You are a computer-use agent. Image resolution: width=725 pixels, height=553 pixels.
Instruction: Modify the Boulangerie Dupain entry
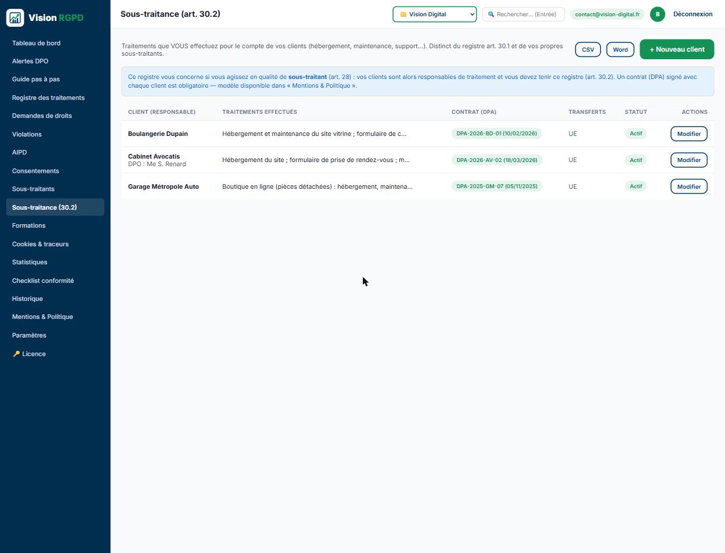[x=689, y=134]
